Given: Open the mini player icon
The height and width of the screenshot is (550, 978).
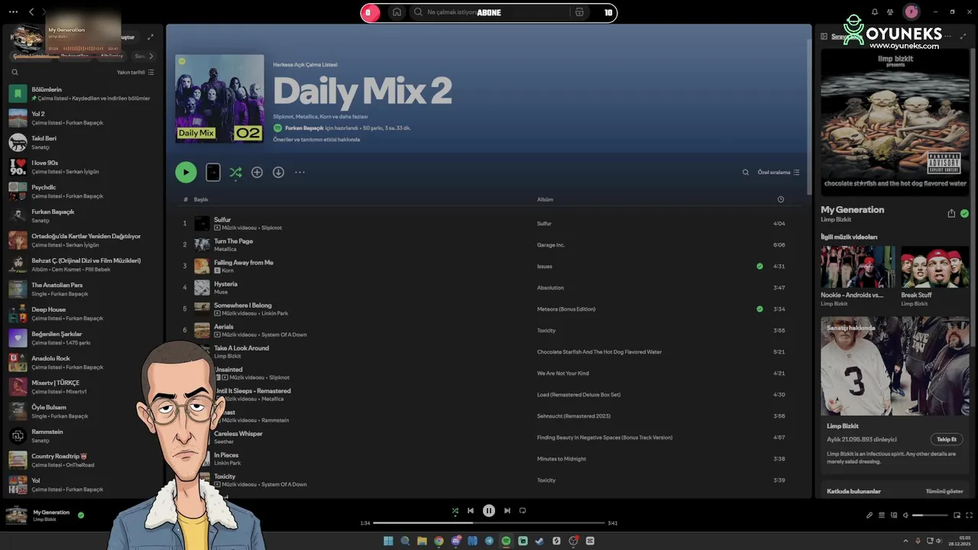Looking at the screenshot, I should [x=957, y=516].
